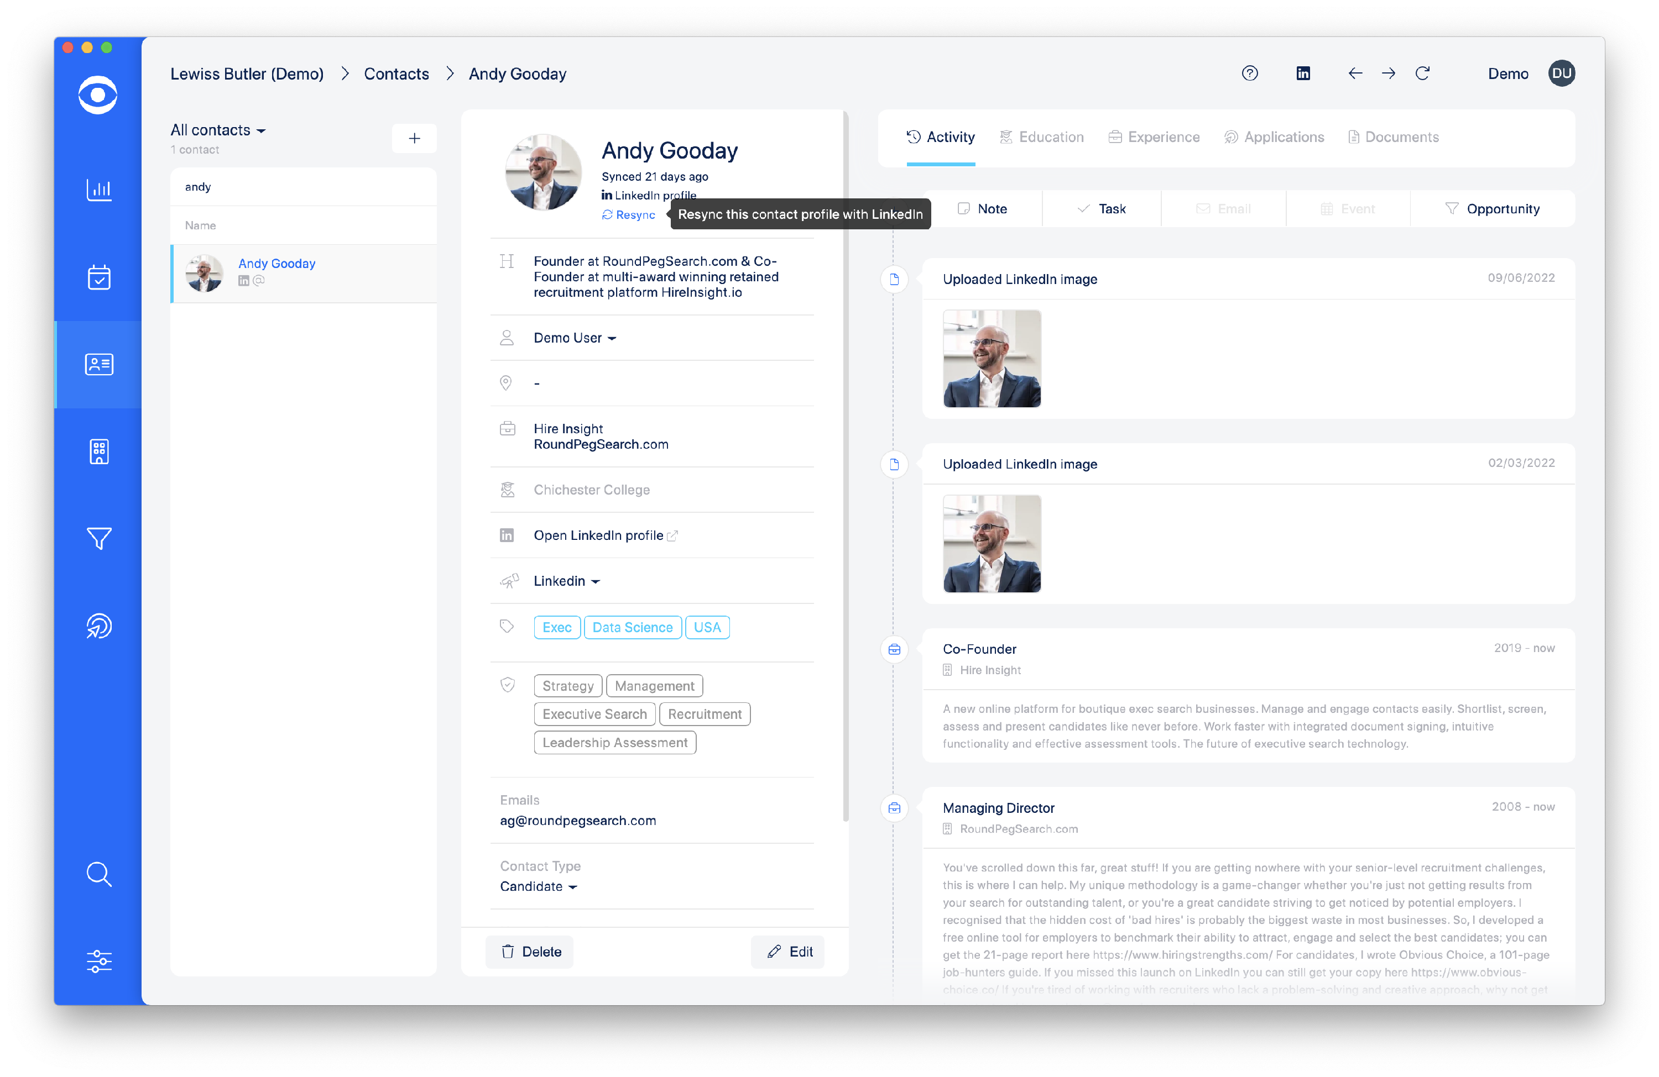Expand the Linkedin source dropdown

(566, 581)
